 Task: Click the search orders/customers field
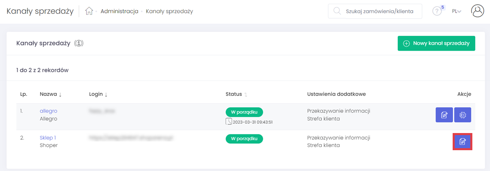click(x=379, y=11)
